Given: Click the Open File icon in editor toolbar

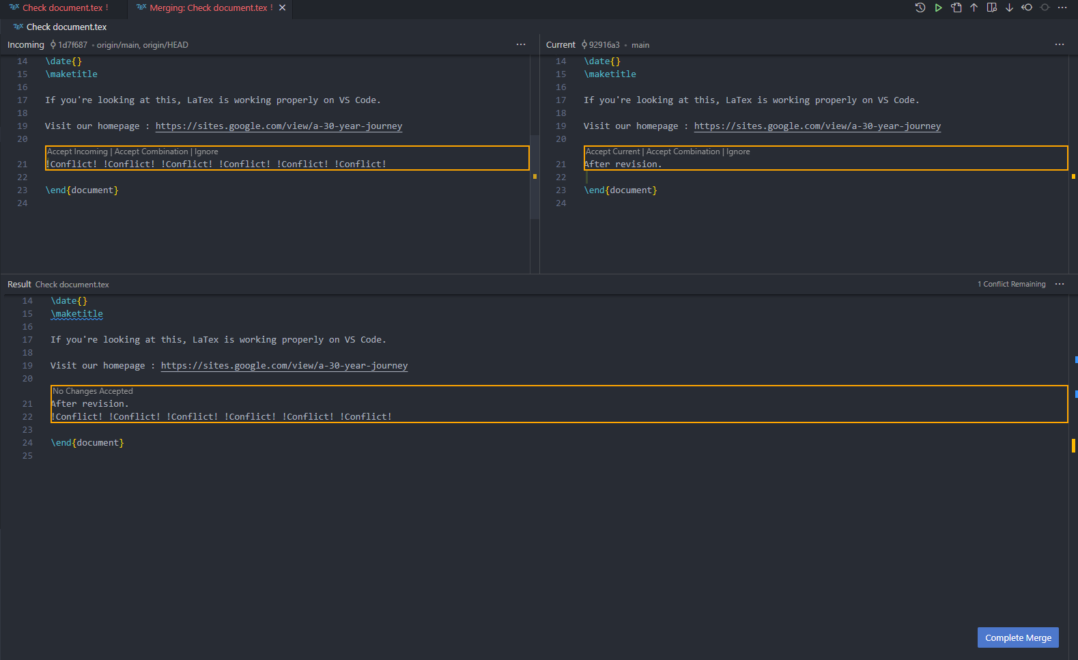Looking at the screenshot, I should tap(956, 8).
